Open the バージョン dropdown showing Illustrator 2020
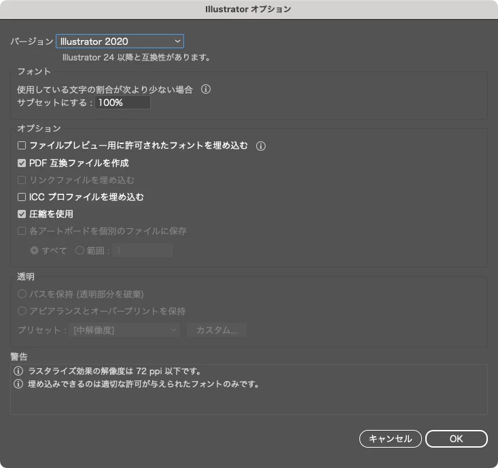Image resolution: width=498 pixels, height=468 pixels. pos(120,41)
